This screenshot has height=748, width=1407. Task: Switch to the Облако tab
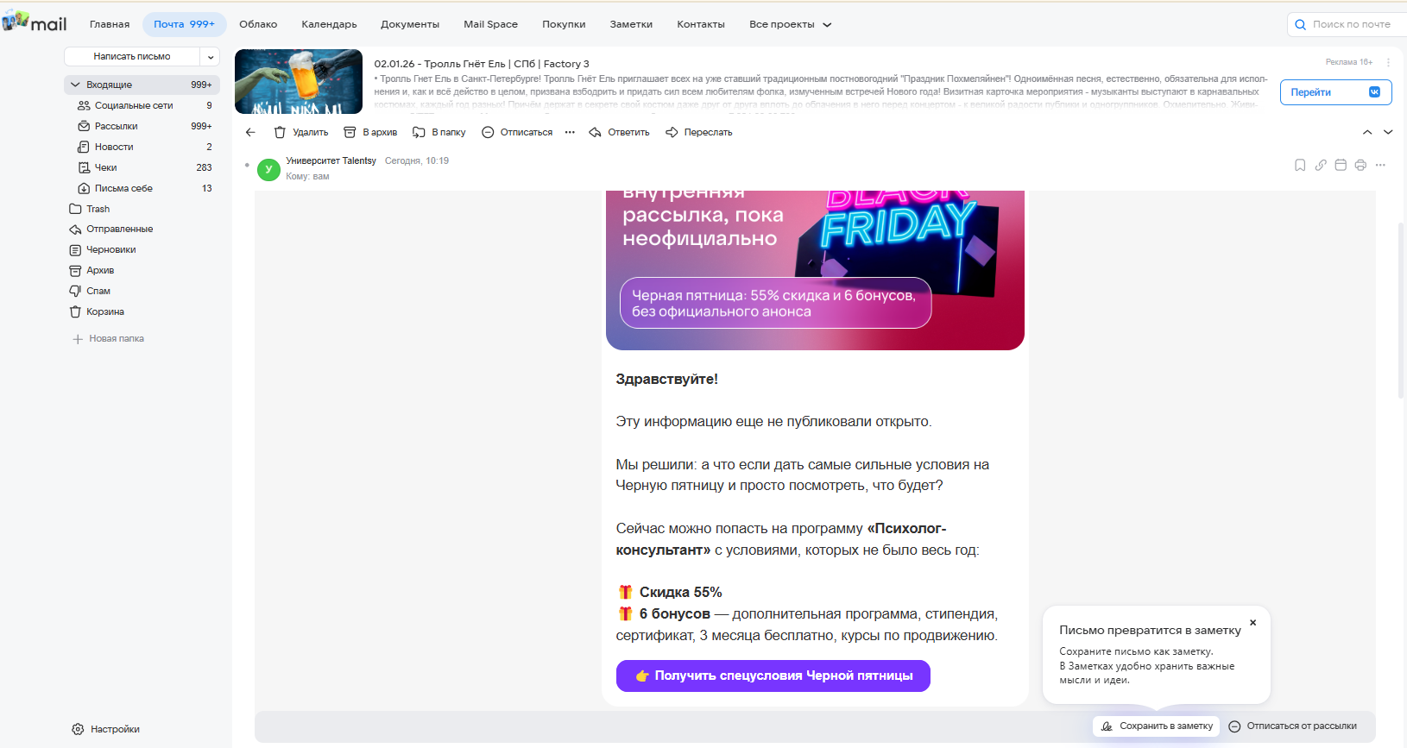(258, 24)
